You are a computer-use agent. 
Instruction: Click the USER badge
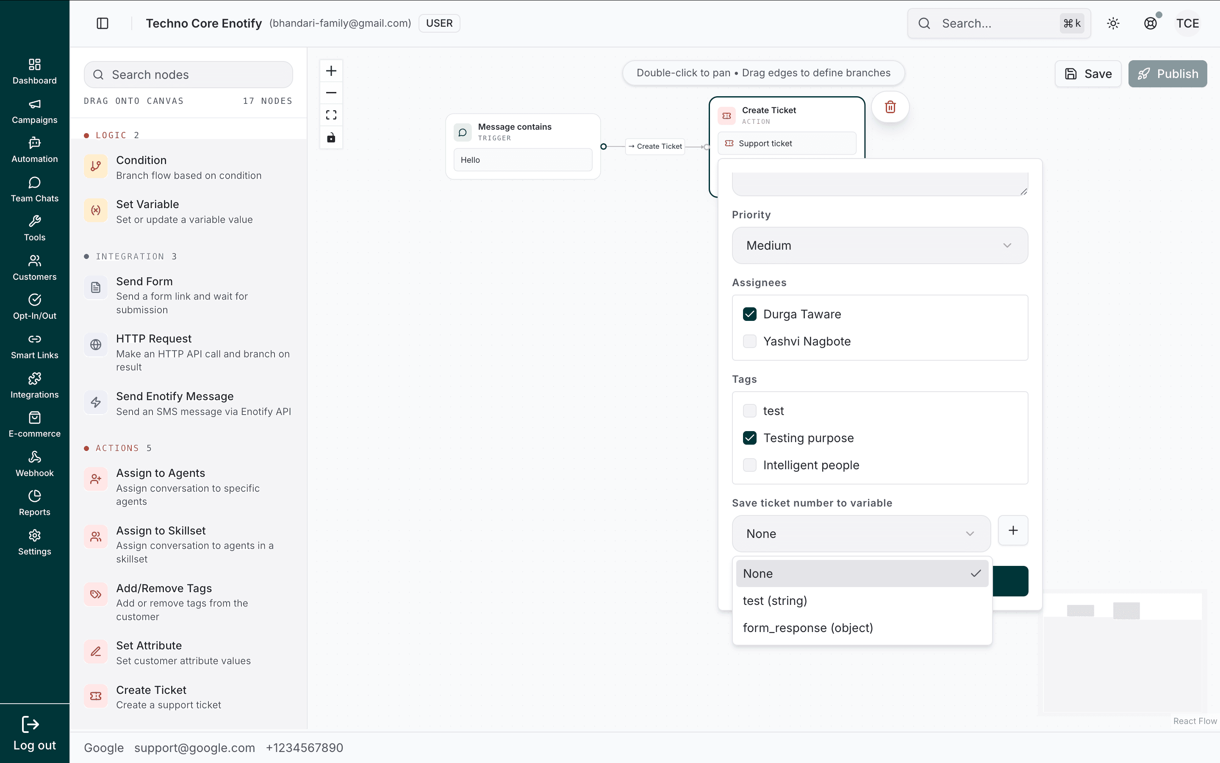pos(439,23)
